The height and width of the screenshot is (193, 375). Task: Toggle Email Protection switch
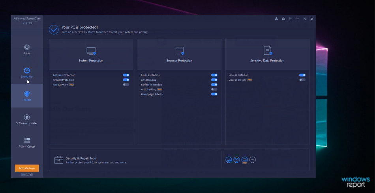[x=214, y=75]
